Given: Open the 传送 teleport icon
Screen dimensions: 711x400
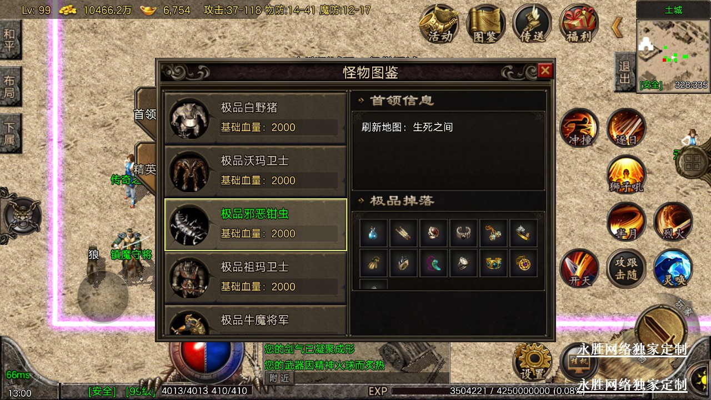Looking at the screenshot, I should [x=532, y=24].
